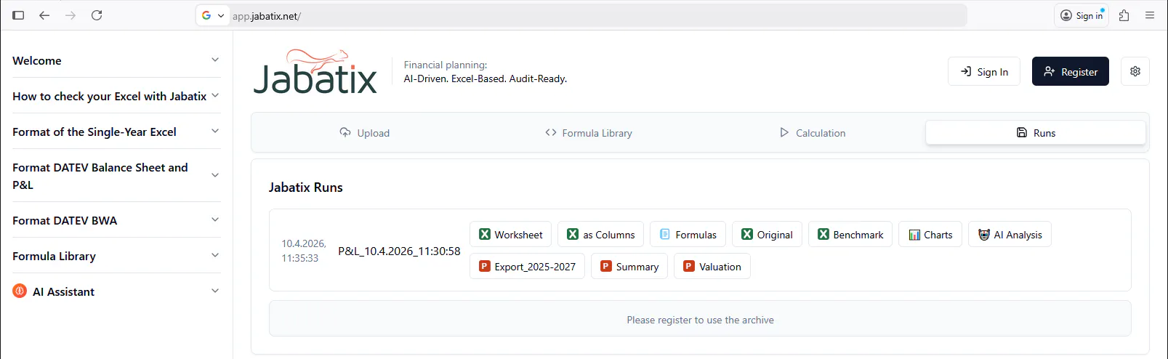This screenshot has height=359, width=1168.
Task: Expand the sidebar Formula Library section
Action: pos(116,256)
